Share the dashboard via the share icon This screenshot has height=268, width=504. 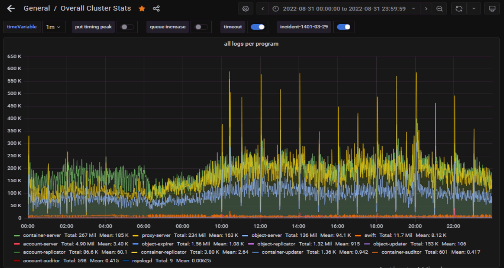coord(156,9)
